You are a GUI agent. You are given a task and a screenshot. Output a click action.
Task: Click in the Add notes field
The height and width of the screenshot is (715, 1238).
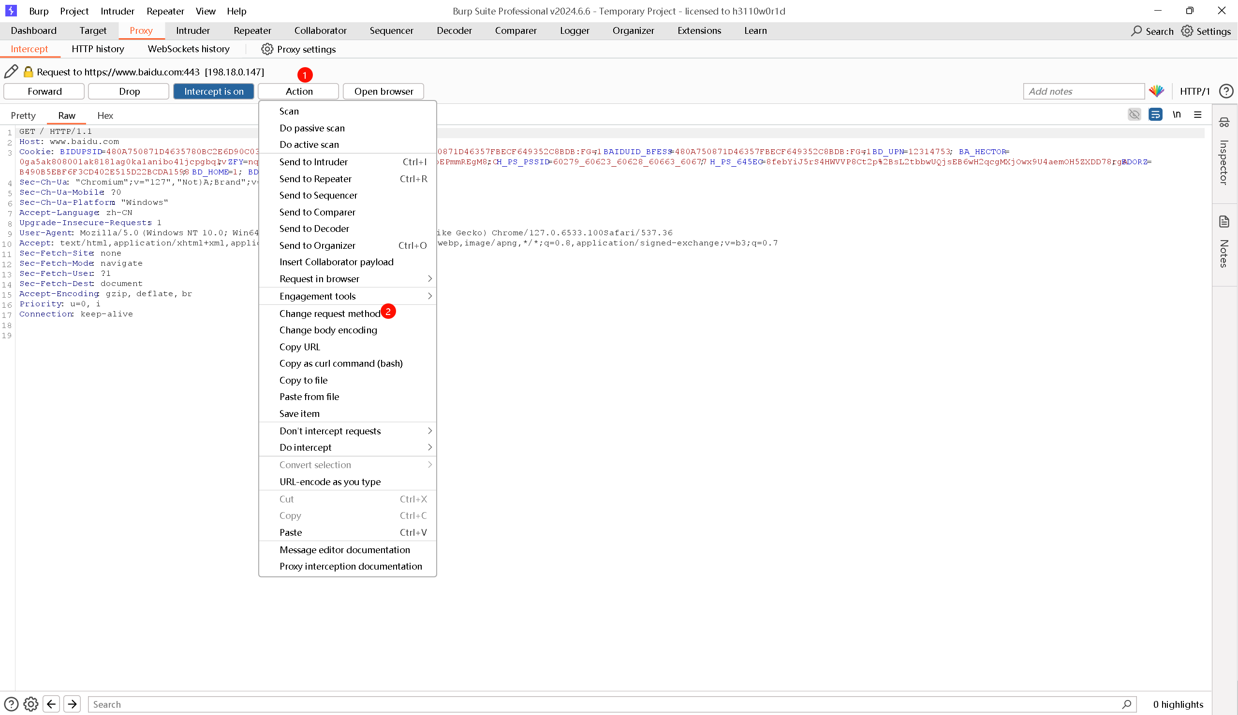click(1083, 91)
